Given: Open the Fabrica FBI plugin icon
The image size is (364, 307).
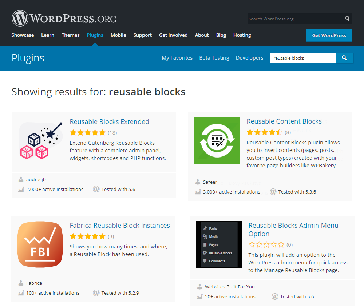Looking at the screenshot, I should 40,244.
